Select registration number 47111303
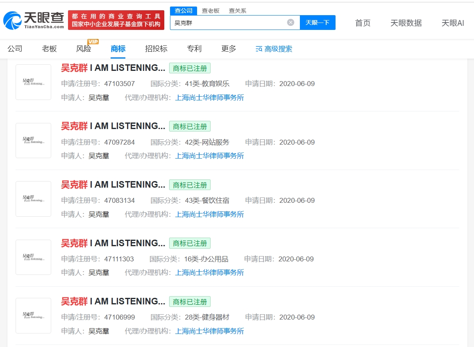Screen dimensions: 474x347 (x=119, y=259)
